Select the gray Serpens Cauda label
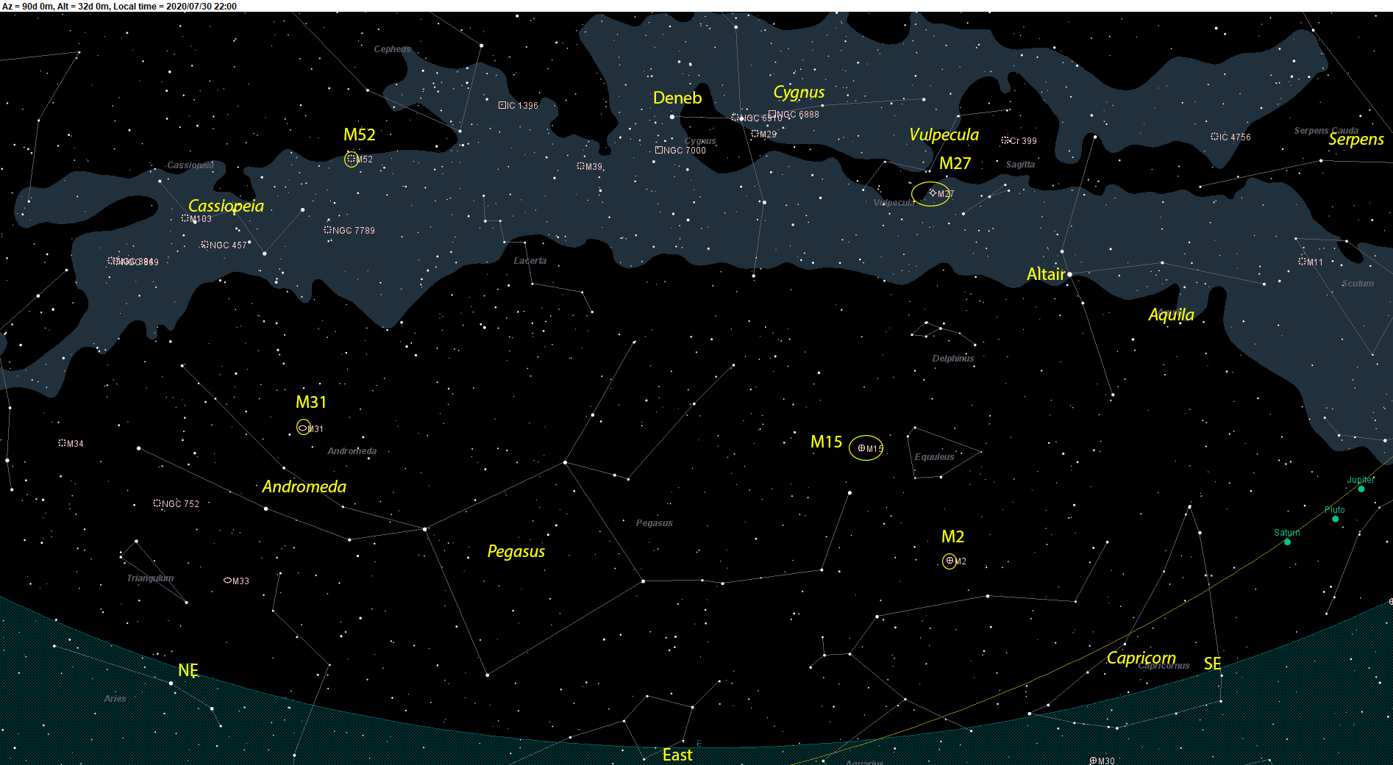 pyautogui.click(x=1326, y=131)
